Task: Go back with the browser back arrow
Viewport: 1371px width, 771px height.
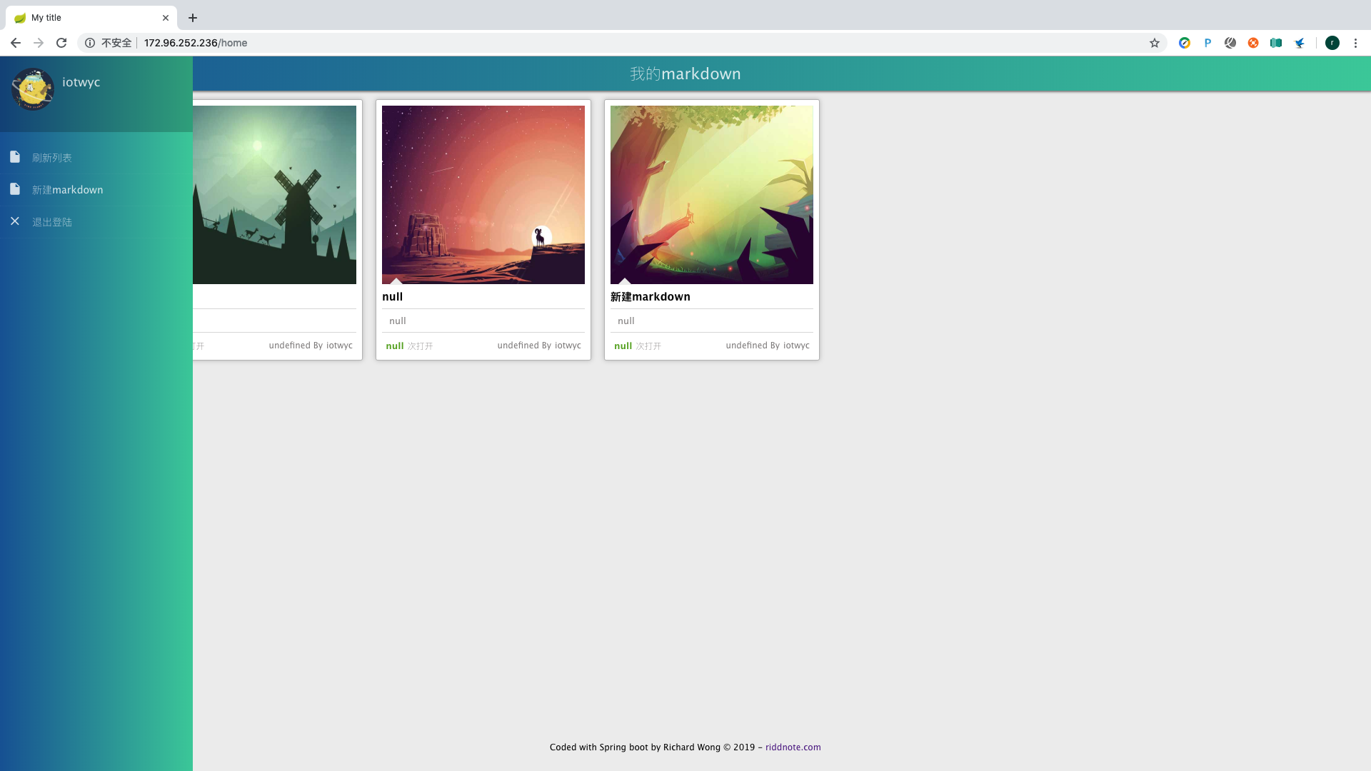Action: [x=16, y=43]
